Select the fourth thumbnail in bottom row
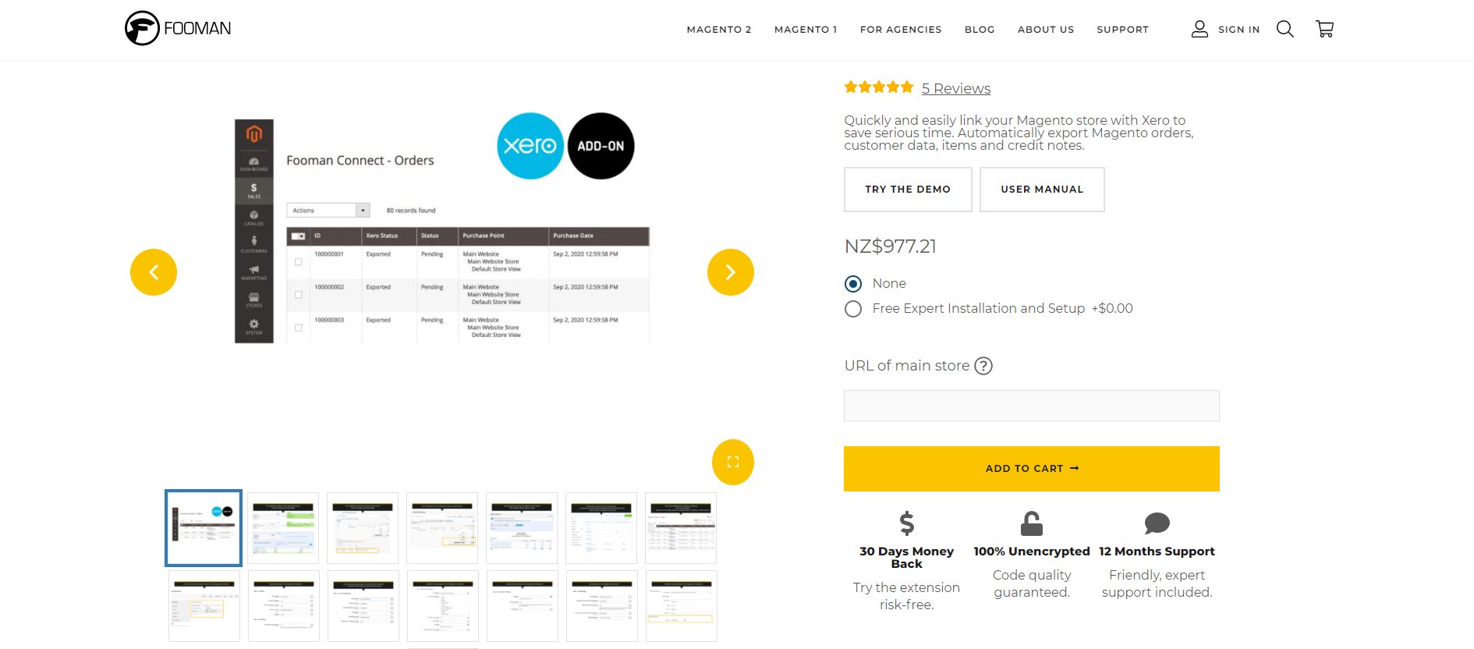 pos(443,606)
